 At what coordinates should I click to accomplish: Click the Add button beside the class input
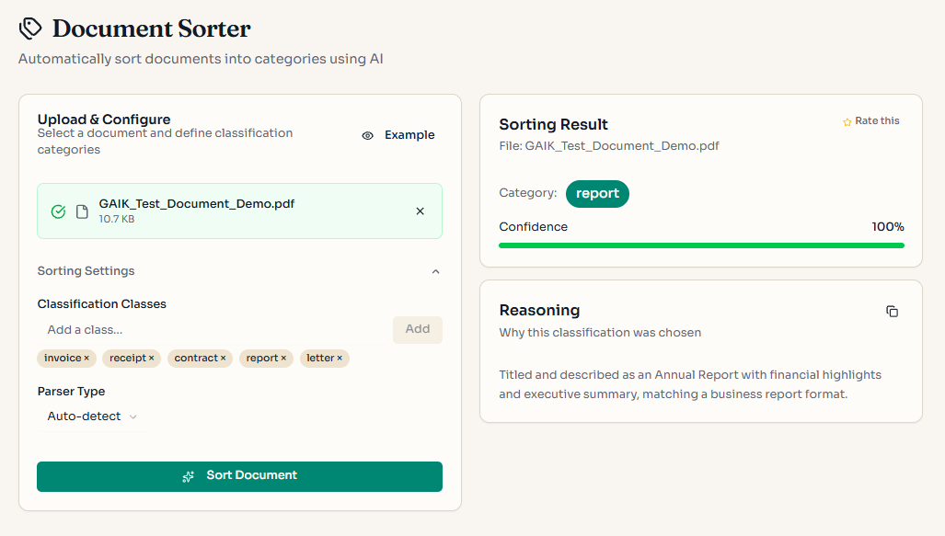(x=417, y=329)
